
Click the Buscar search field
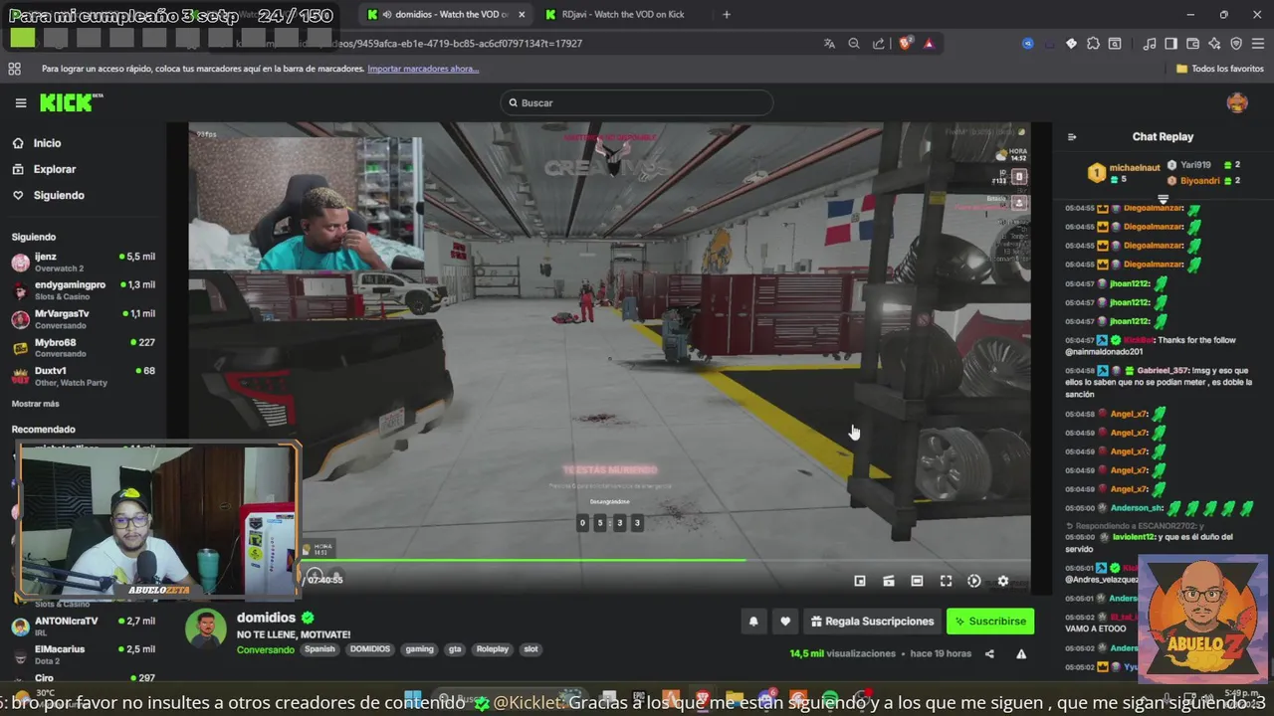637,102
